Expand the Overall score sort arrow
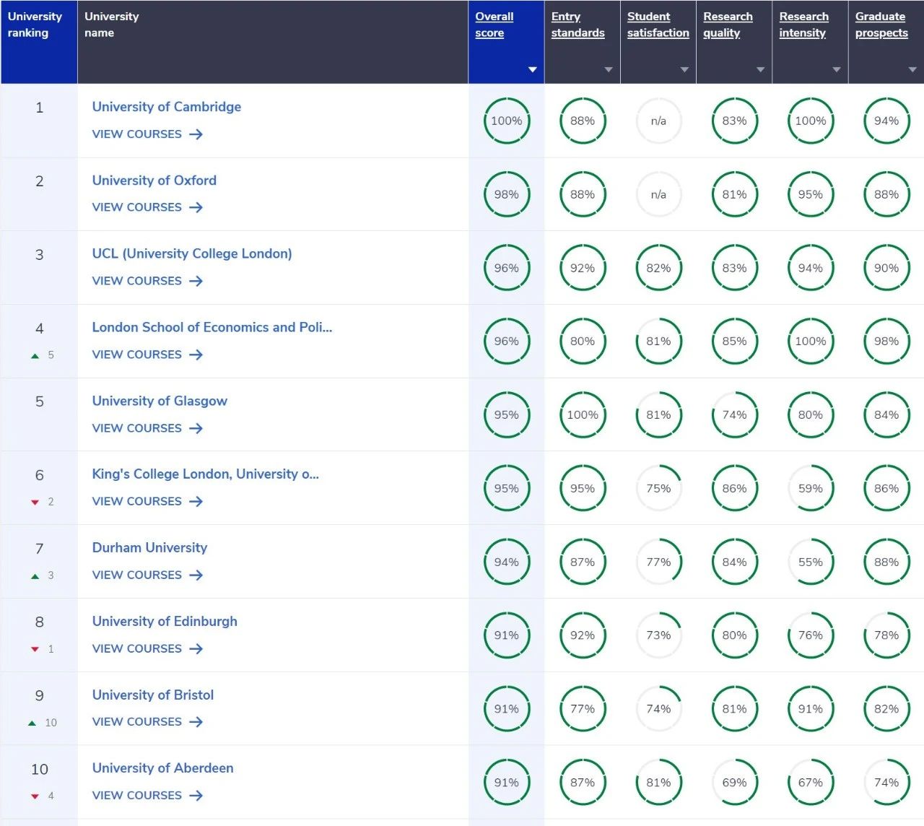924x826 pixels. 532,70
